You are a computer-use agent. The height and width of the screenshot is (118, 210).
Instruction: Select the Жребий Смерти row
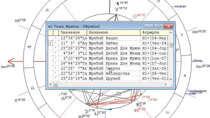tap(108, 69)
